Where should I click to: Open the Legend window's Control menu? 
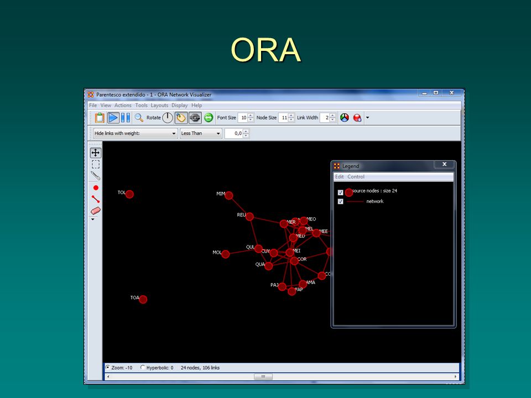pyautogui.click(x=356, y=177)
